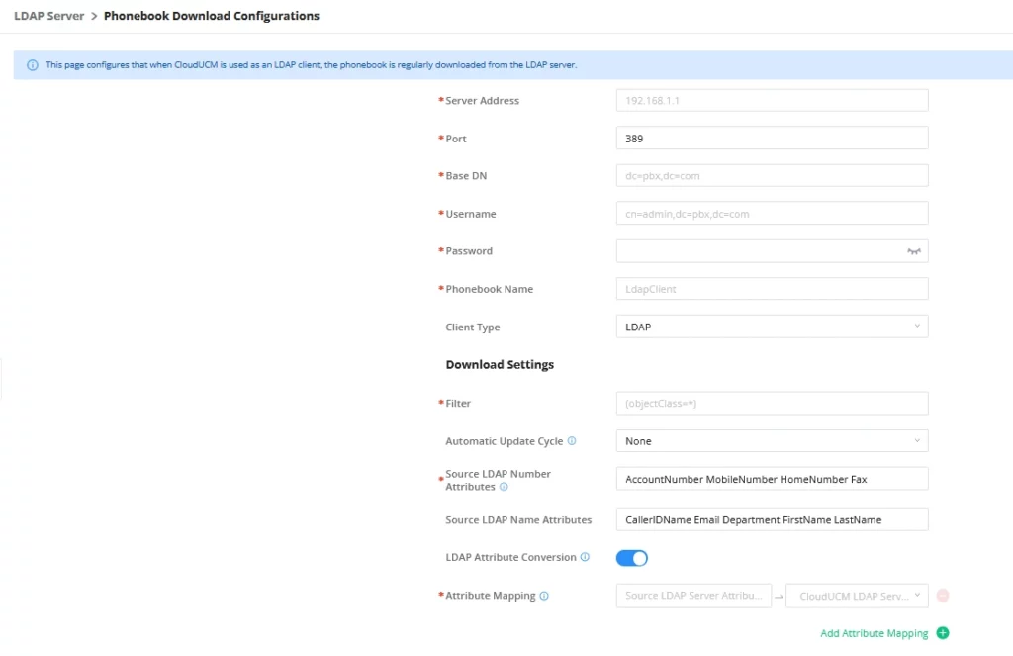The width and height of the screenshot is (1013, 656).
Task: Click Attribute Mapping help icon
Action: [x=544, y=596]
